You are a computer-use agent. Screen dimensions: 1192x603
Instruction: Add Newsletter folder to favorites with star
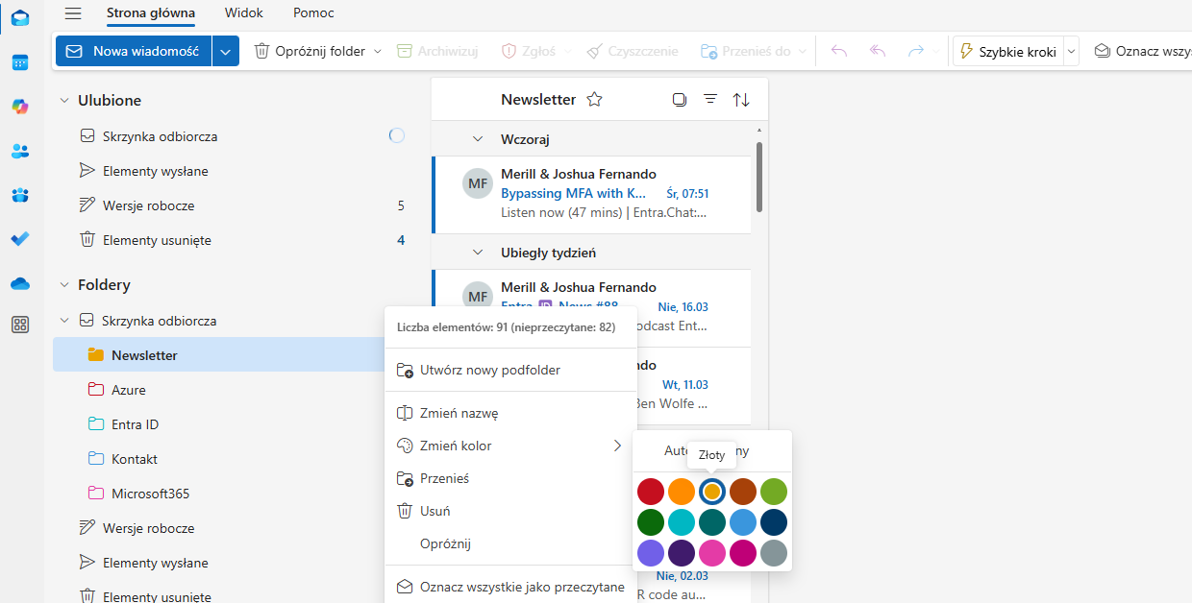click(594, 100)
